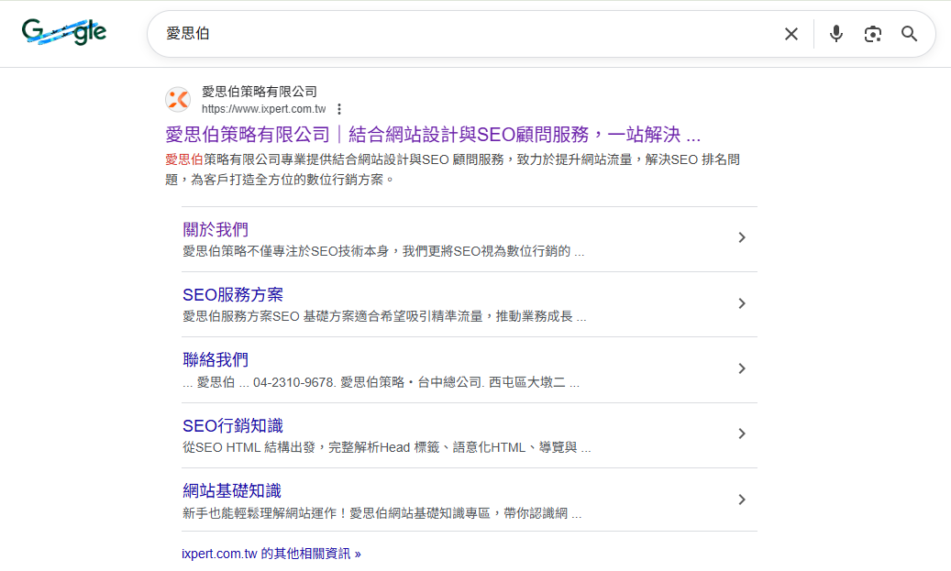
Task: Open search by image camera icon
Action: (872, 34)
